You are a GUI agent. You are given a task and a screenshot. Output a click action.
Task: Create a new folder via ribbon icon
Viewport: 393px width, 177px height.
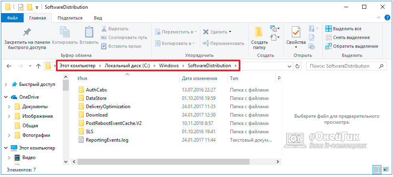click(259, 33)
